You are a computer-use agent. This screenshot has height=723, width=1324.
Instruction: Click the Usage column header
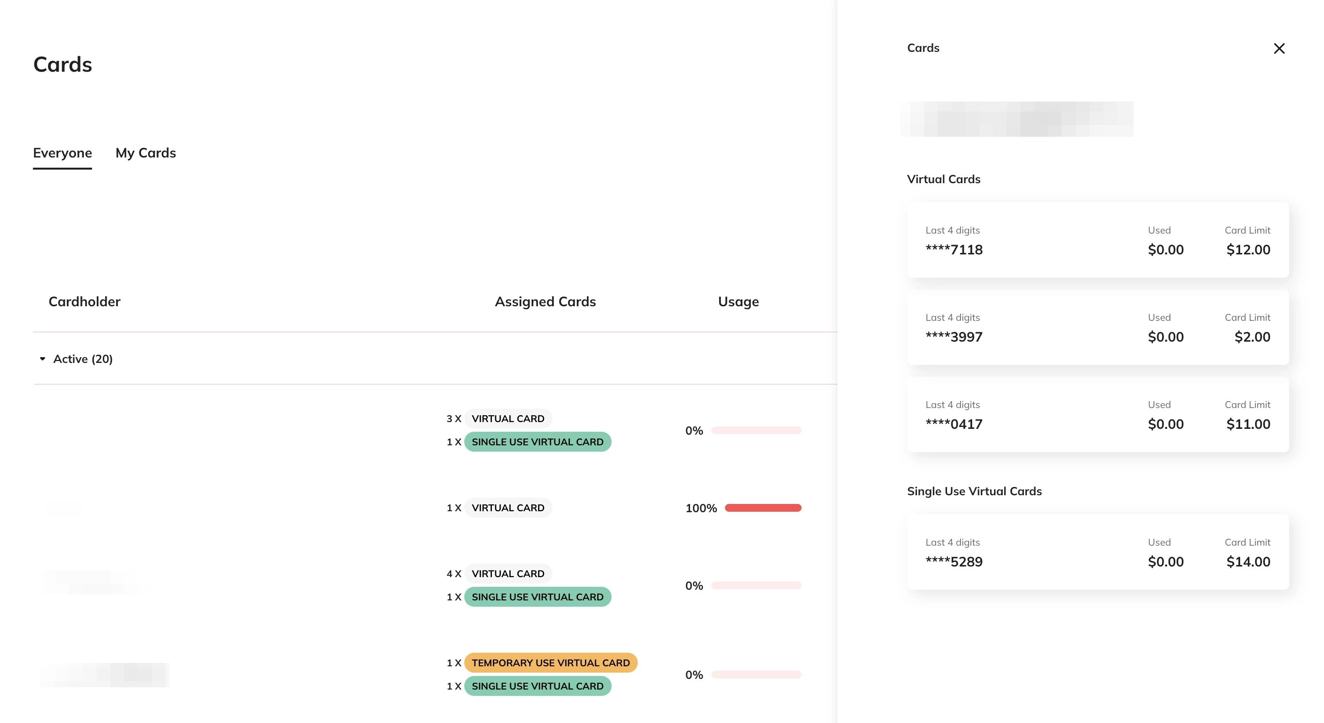[738, 301]
